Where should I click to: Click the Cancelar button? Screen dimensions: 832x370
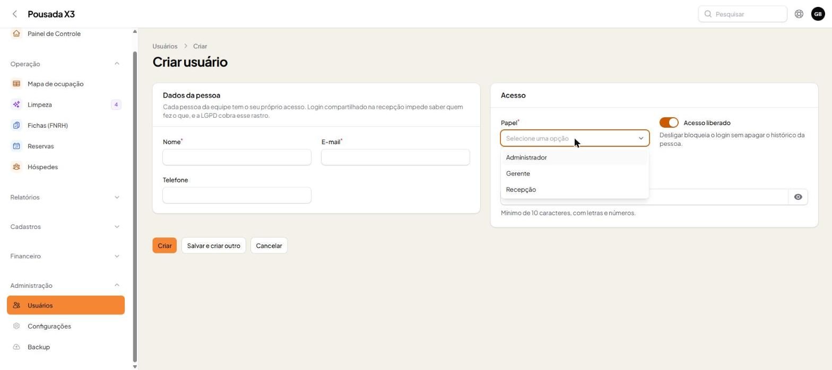pyautogui.click(x=269, y=245)
